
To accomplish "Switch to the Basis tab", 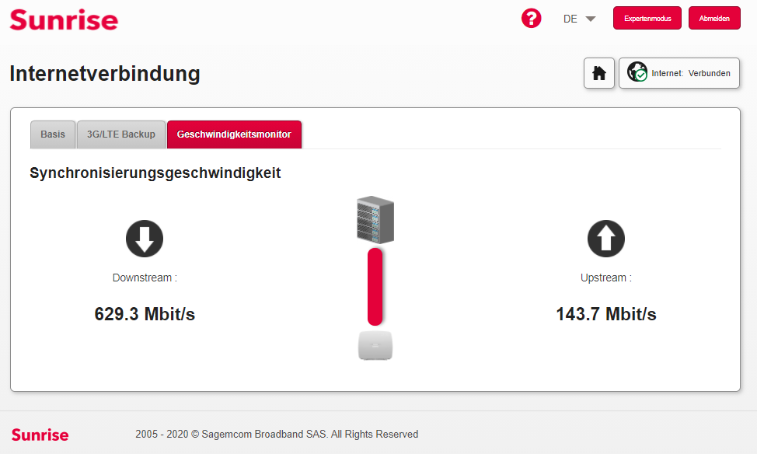I will pyautogui.click(x=53, y=134).
